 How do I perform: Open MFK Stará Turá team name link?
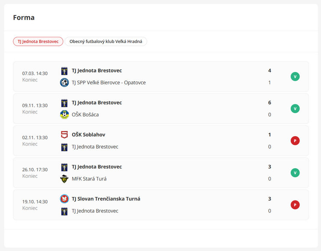89,179
